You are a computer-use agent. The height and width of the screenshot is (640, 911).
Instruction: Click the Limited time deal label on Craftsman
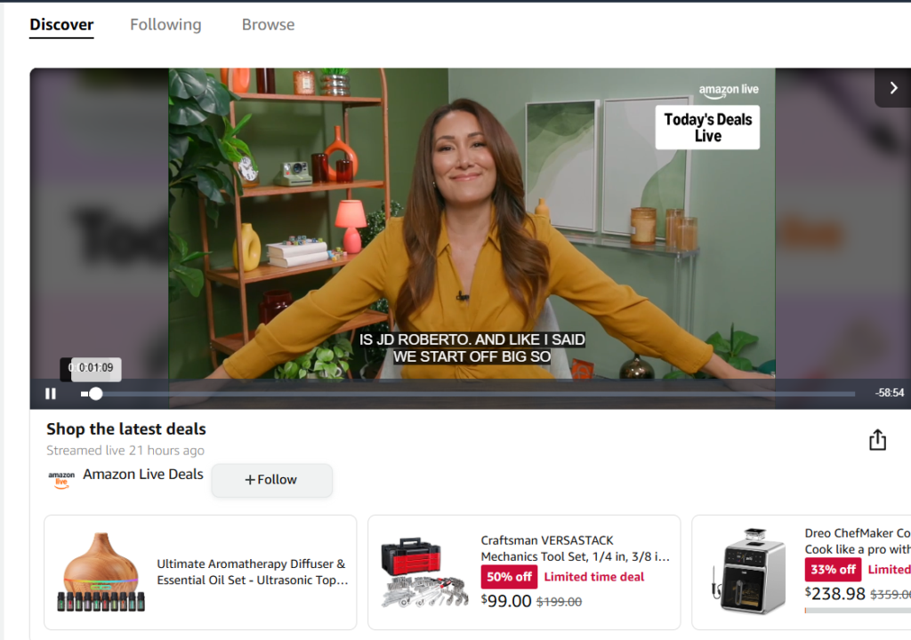(x=593, y=577)
